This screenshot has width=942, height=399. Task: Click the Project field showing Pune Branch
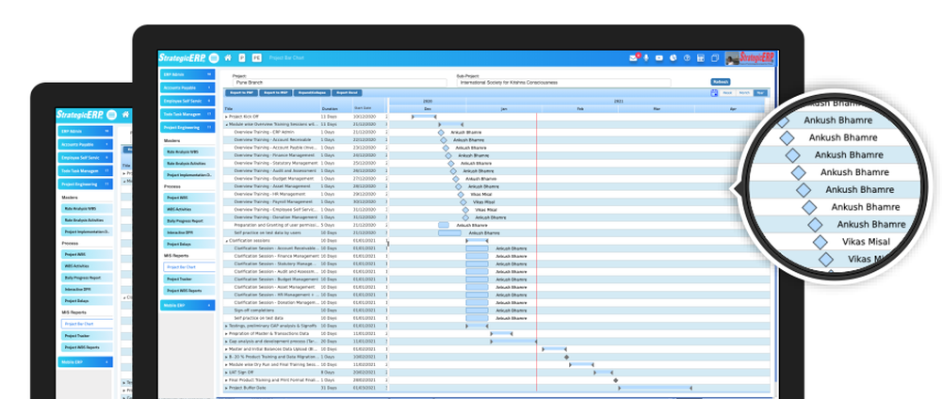click(x=339, y=82)
